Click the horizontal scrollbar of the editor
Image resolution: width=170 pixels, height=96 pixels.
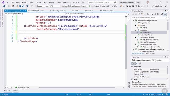pos(78,87)
